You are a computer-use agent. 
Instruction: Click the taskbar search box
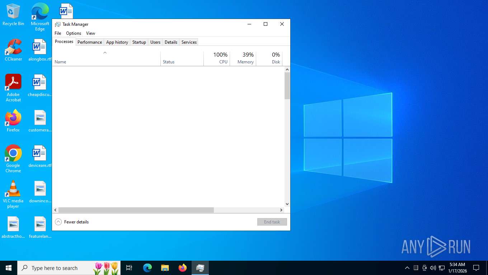tap(69, 268)
